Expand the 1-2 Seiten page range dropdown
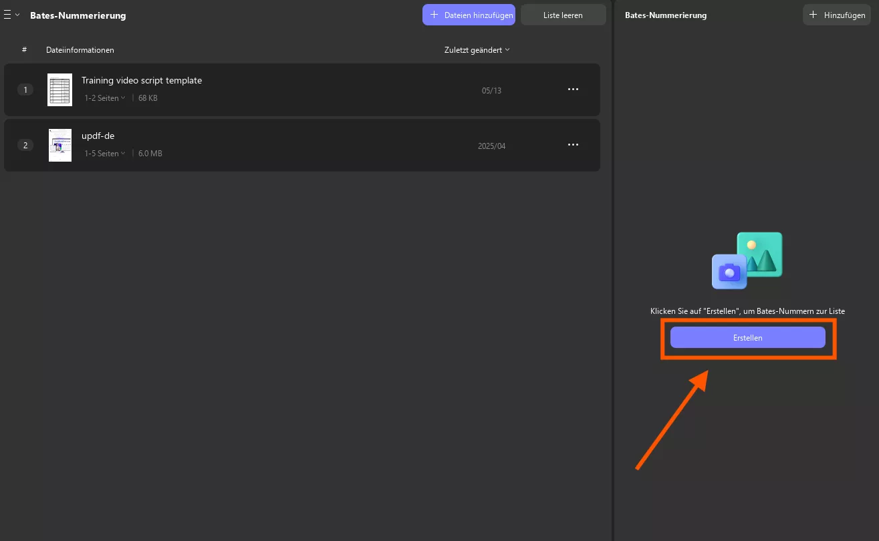This screenshot has width=879, height=541. pyautogui.click(x=105, y=98)
